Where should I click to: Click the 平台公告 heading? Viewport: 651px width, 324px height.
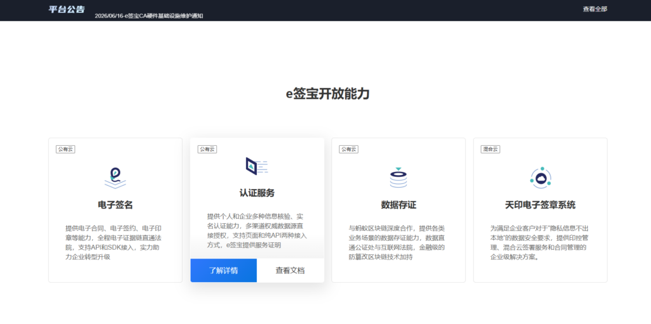pyautogui.click(x=66, y=9)
